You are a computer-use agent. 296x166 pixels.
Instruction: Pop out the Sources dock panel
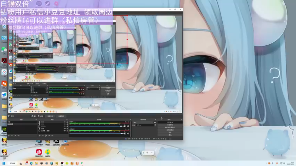[x=67, y=120]
